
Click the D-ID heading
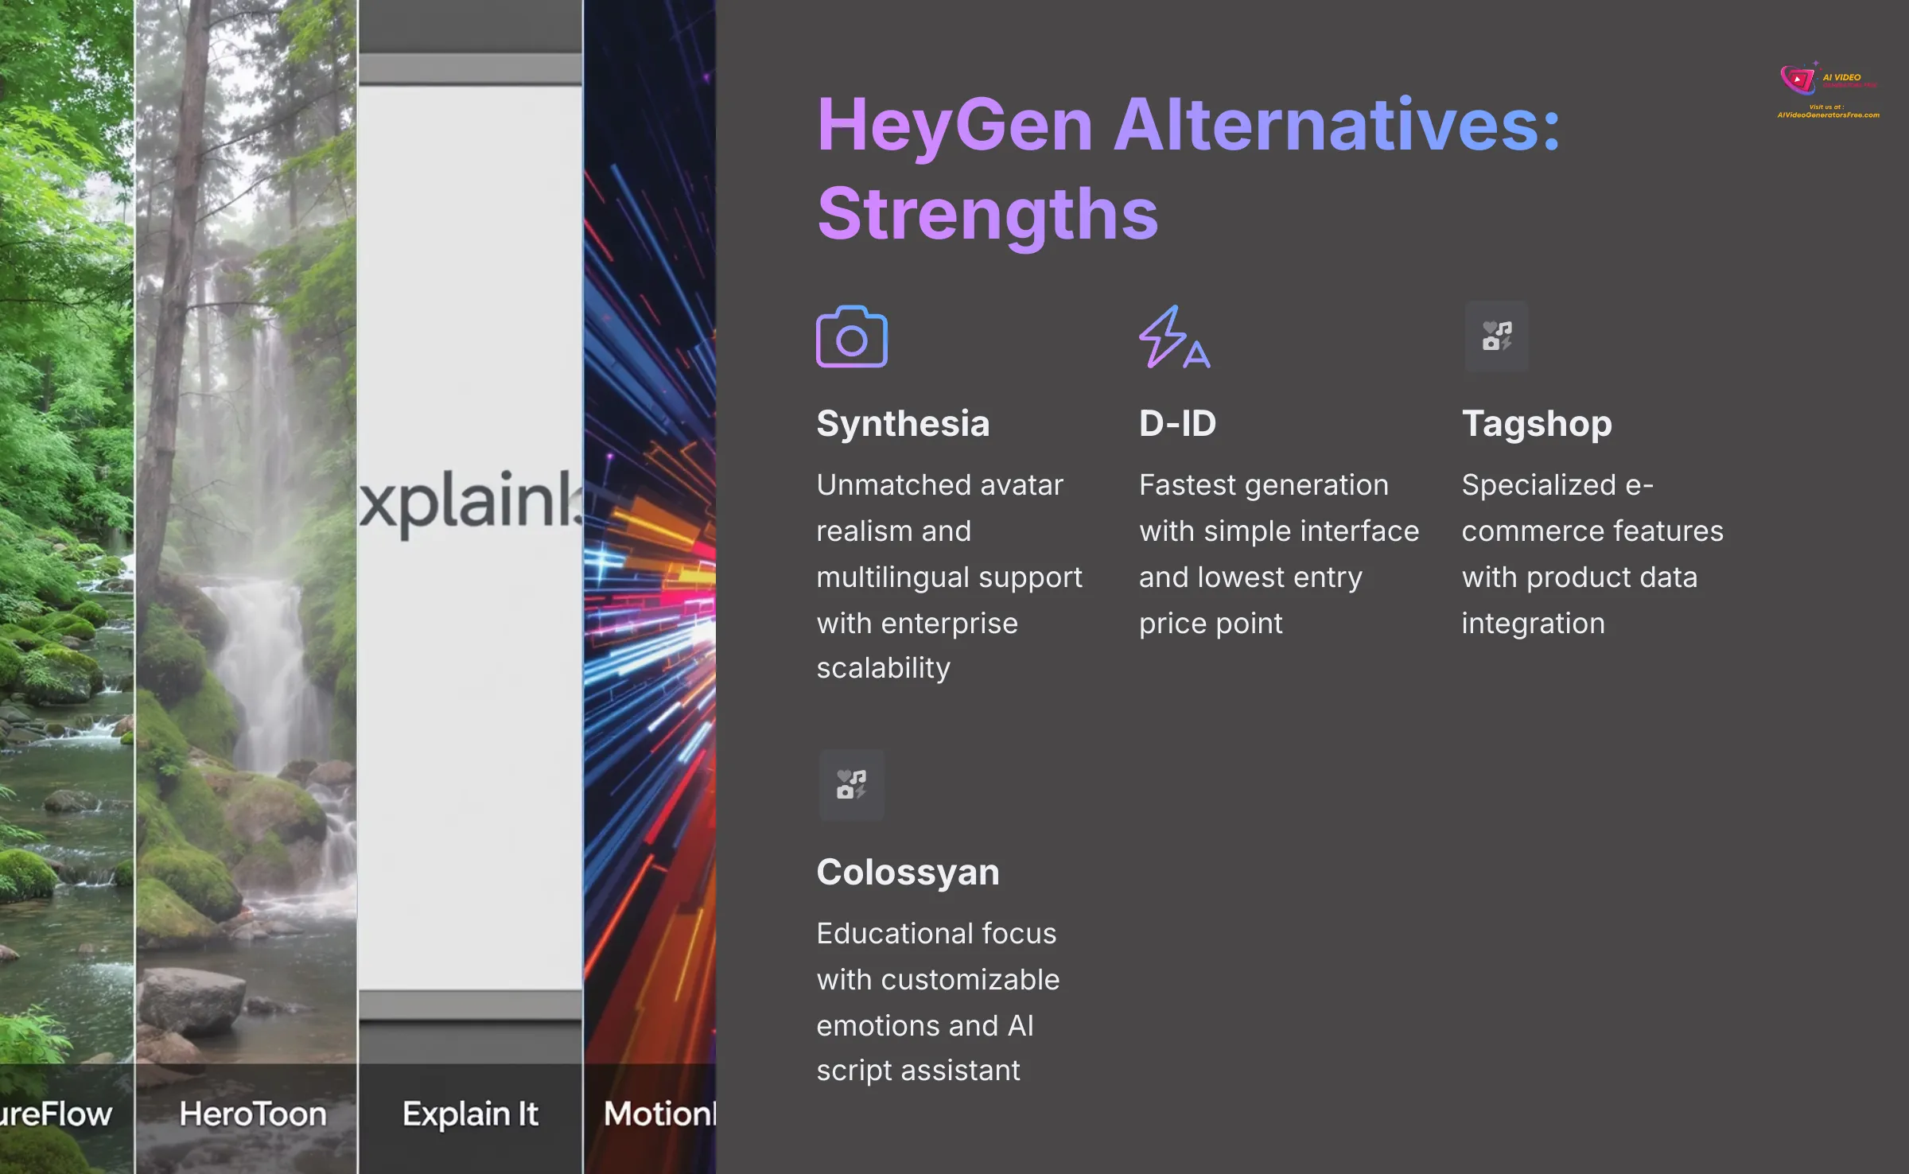pyautogui.click(x=1177, y=423)
